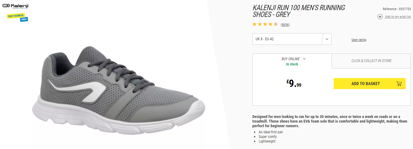Switch to Click & Collect In Store tab
This screenshot has width=413, height=149.
371,61
